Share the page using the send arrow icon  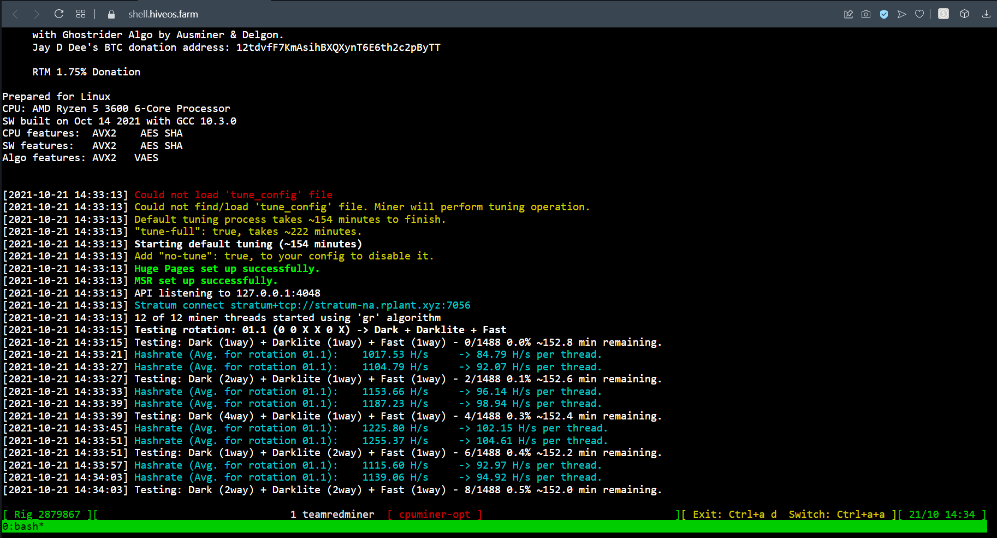(x=901, y=14)
